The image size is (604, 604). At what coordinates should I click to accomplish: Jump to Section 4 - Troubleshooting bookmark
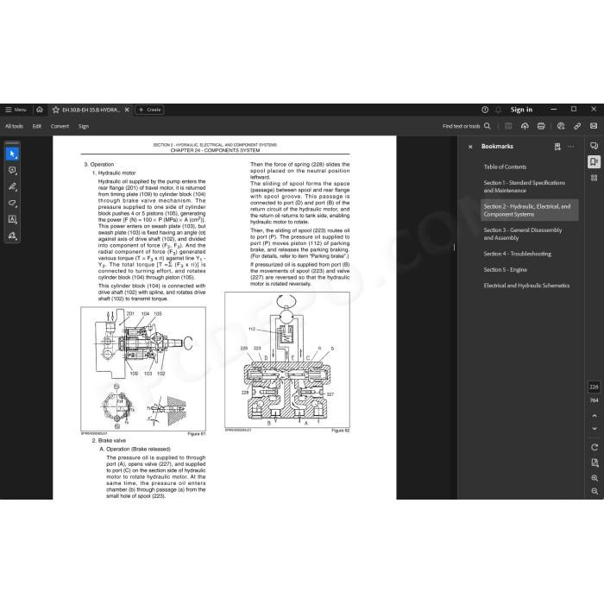518,254
